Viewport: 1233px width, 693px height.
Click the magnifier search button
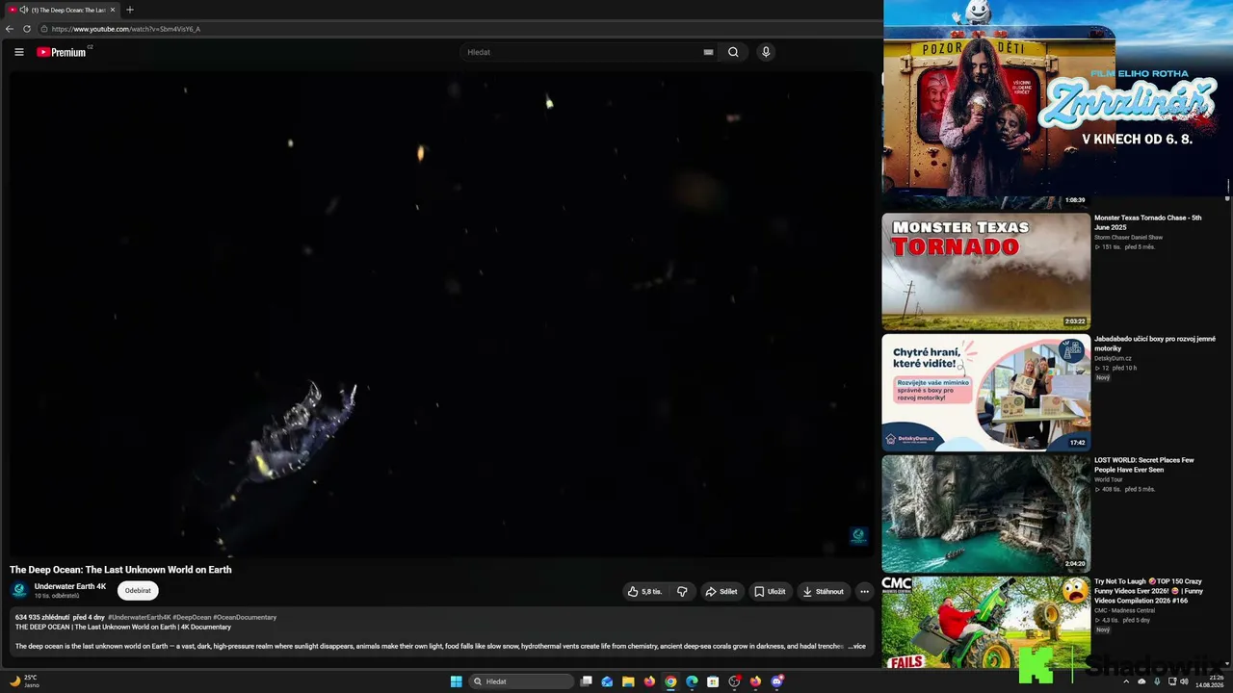coord(733,52)
